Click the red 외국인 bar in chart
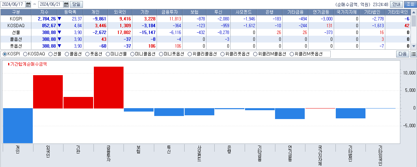The height and width of the screenshot is (167, 417). (x=48, y=91)
